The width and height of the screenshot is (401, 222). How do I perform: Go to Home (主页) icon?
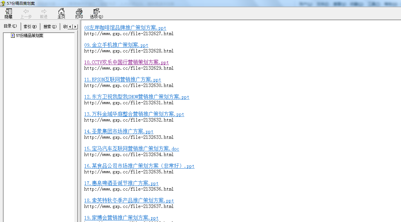tap(61, 12)
